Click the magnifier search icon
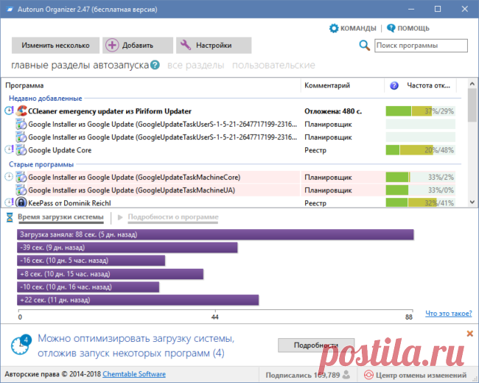Viewport: 479px width, 383px height. [x=364, y=46]
